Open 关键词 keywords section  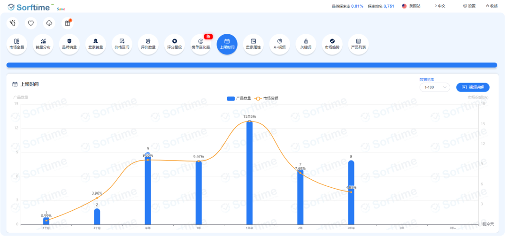tap(306, 44)
